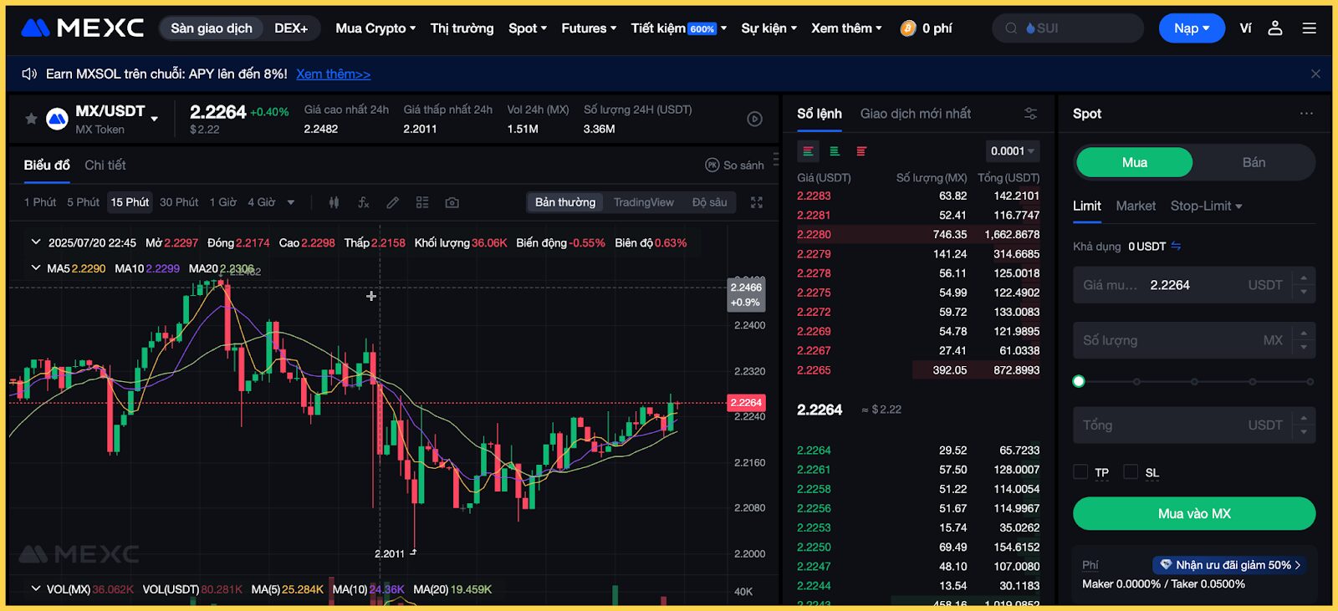Click the vertical dots handle beside chart panel
The image size is (1338, 611).
point(776,159)
